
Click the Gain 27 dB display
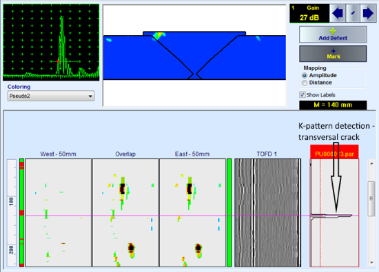click(x=309, y=14)
